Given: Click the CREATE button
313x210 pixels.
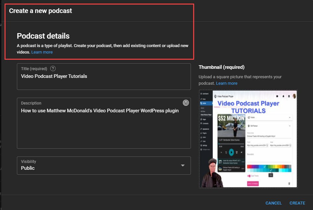Looking at the screenshot, I should tap(297, 203).
